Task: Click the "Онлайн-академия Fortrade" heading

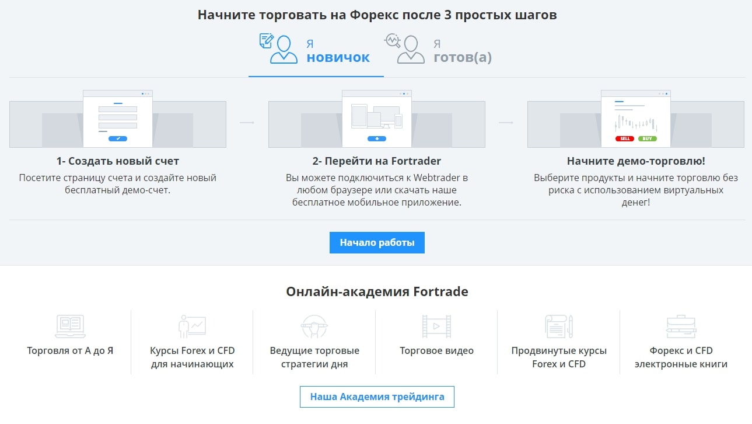Action: pos(377,291)
